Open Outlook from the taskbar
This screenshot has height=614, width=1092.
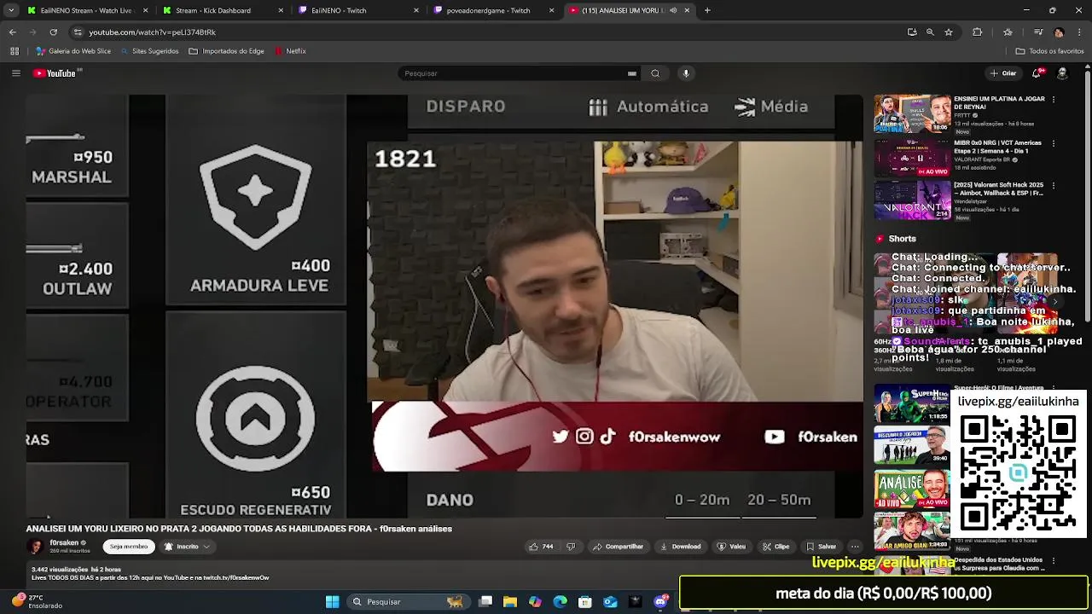pyautogui.click(x=610, y=602)
